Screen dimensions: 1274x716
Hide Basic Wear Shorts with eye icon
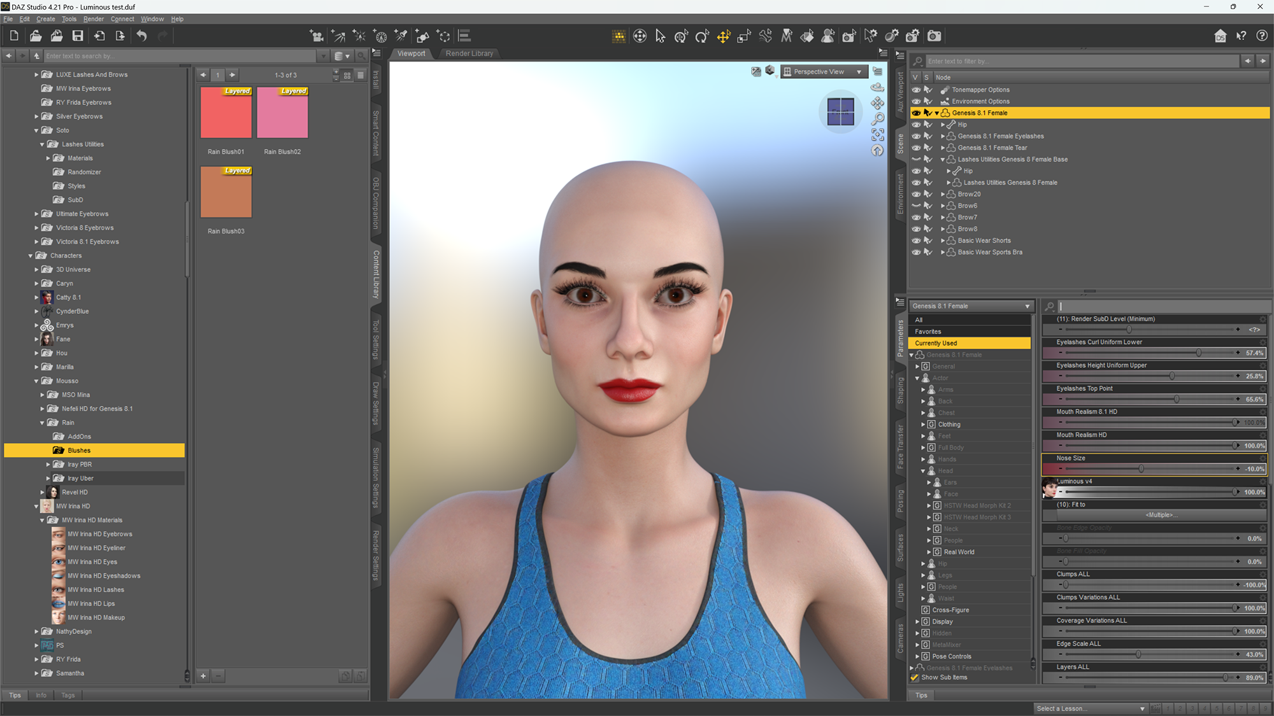coord(916,241)
